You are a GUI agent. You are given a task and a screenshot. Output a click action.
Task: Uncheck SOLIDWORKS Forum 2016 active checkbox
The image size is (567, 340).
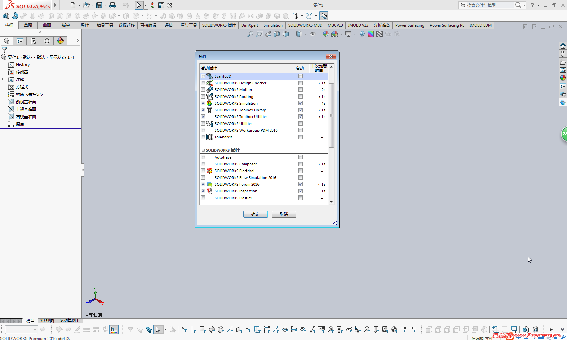[x=203, y=184]
